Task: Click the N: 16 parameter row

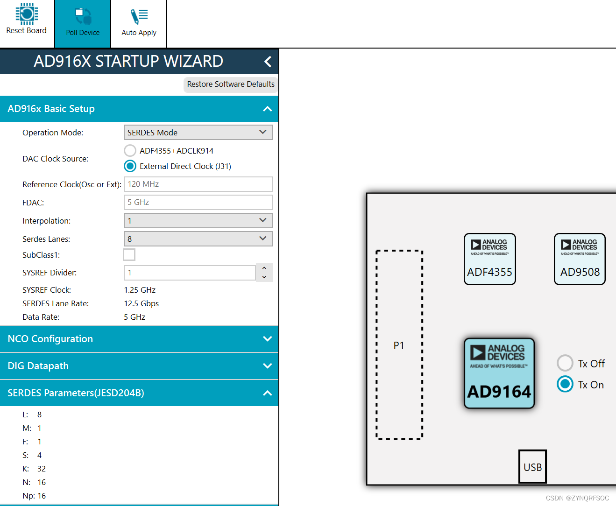Action: [34, 482]
